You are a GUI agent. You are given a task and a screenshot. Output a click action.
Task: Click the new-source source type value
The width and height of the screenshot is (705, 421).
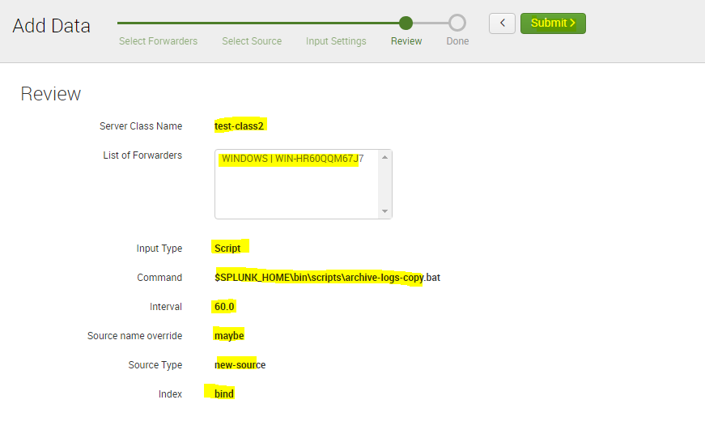coord(240,365)
